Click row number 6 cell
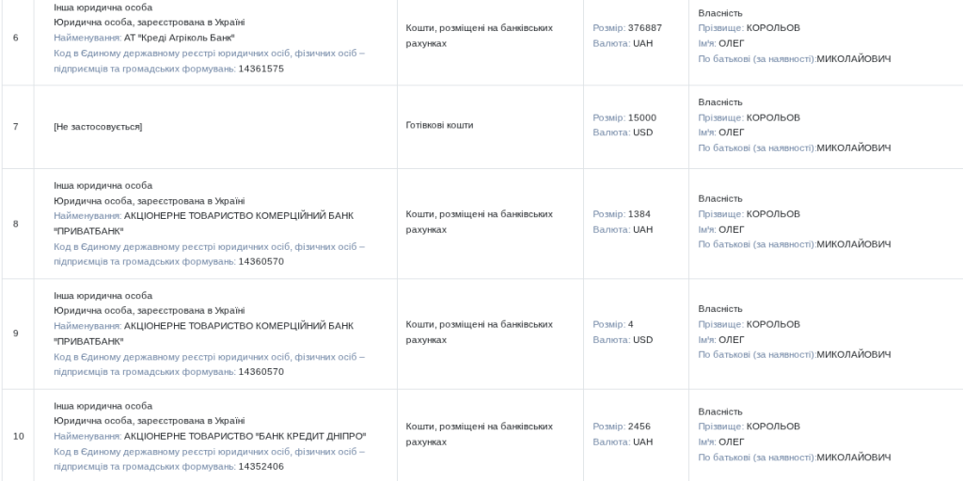Viewport: 963px width, 481px height. [18, 38]
